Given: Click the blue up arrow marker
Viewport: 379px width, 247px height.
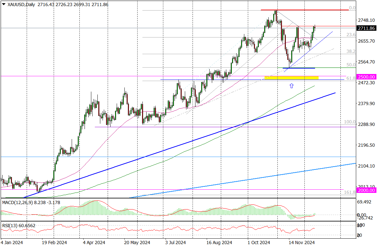Looking at the screenshot, I should 292,86.
